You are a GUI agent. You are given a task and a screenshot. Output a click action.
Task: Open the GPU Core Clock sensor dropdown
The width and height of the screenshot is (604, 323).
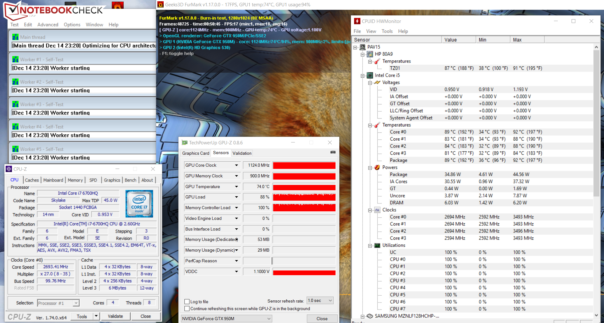(x=236, y=165)
